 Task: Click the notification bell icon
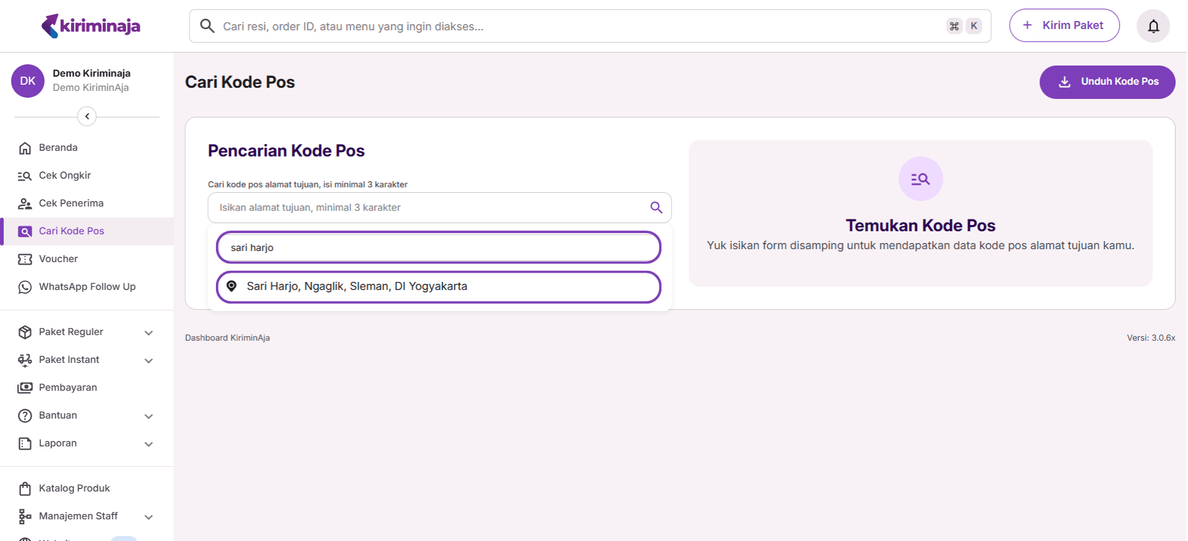(1153, 26)
